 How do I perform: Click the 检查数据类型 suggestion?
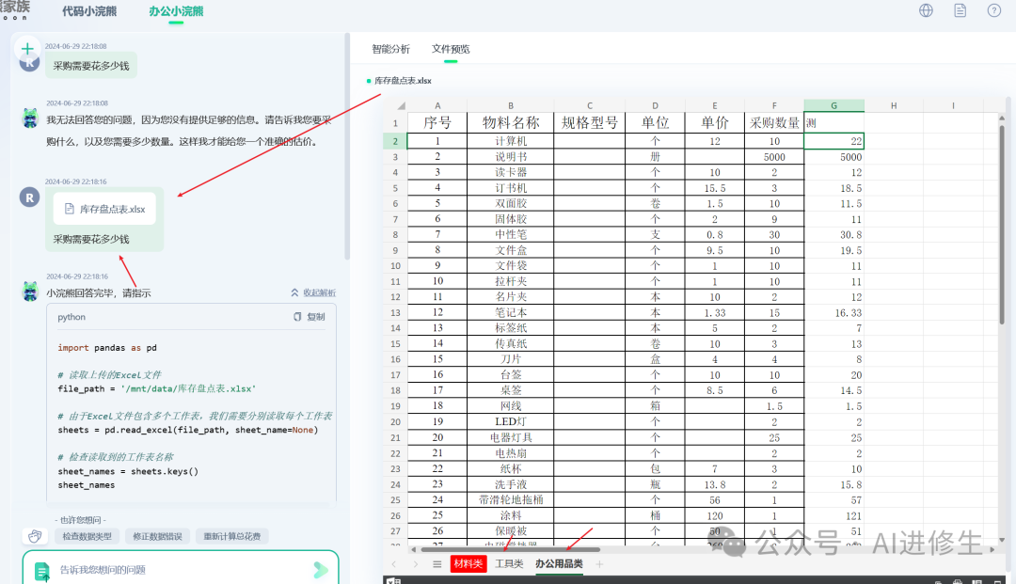(x=87, y=536)
